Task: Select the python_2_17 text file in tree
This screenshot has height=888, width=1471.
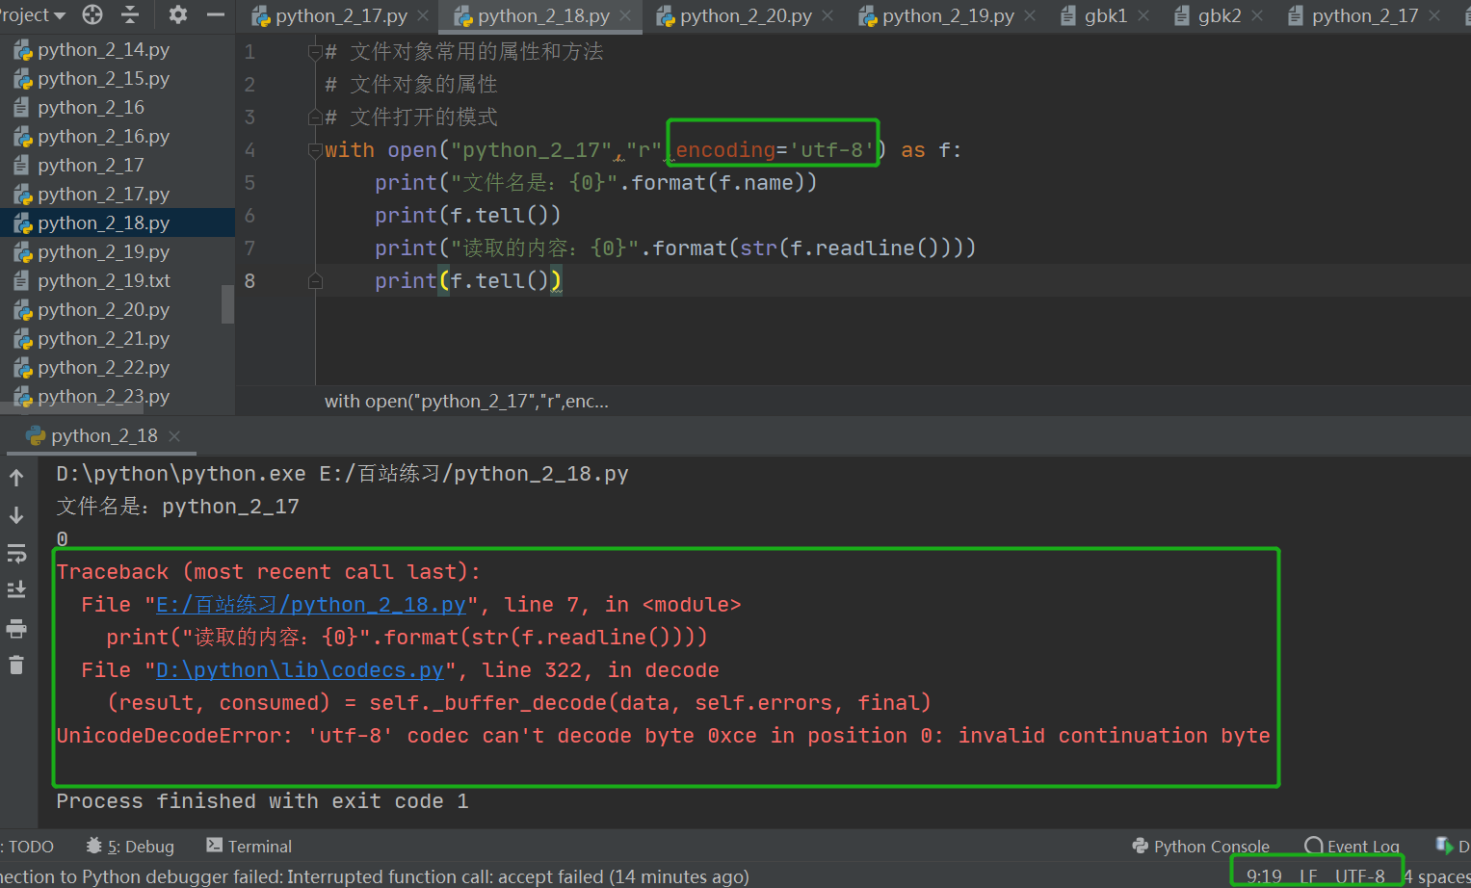Action: pos(91,166)
